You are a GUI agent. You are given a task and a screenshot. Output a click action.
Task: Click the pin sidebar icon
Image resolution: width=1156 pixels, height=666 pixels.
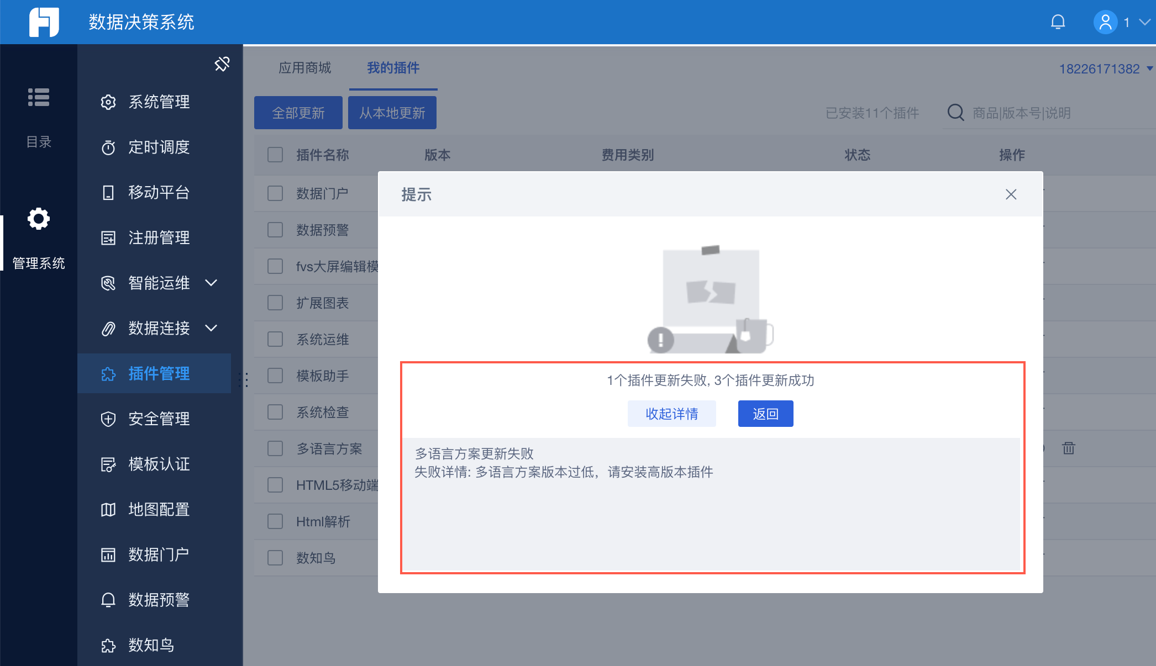pyautogui.click(x=222, y=64)
